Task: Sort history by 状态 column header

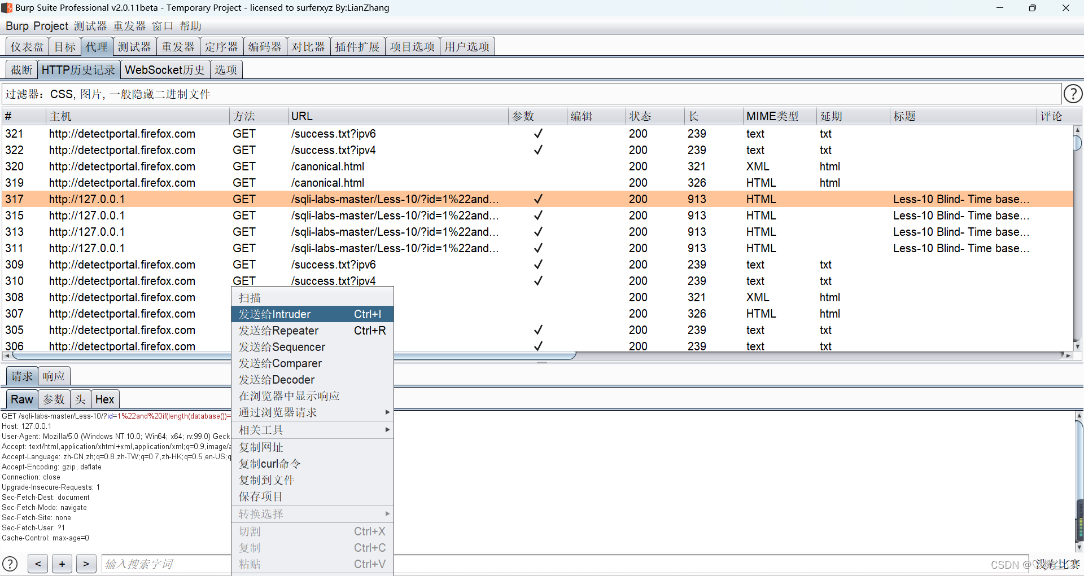Action: coord(655,116)
